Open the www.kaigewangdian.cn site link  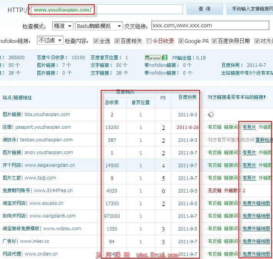[x=50, y=166]
